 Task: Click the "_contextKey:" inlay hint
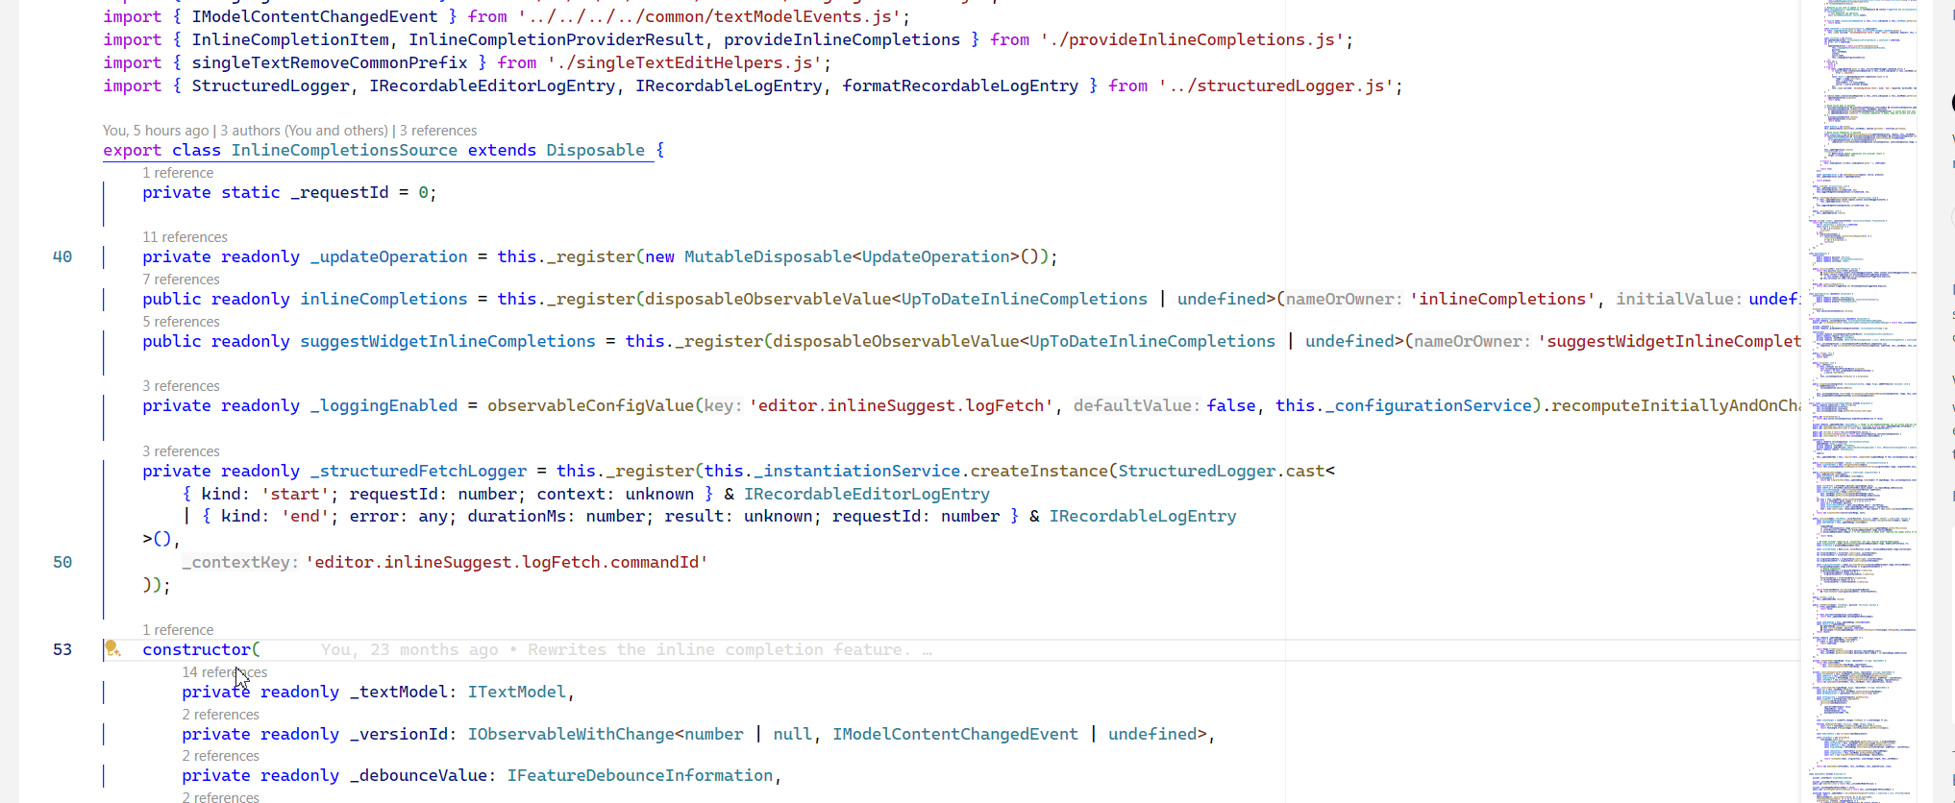(x=240, y=562)
